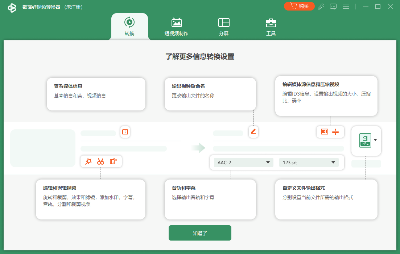Click the media info "i" icon
Image resolution: width=400 pixels, height=254 pixels.
click(x=125, y=132)
